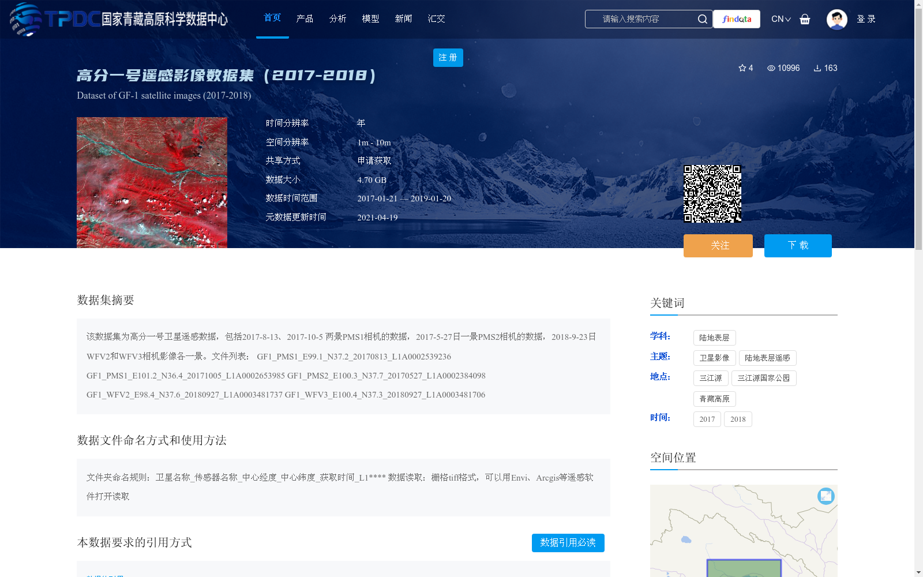Click the eye views count icon
The height and width of the screenshot is (577, 923).
(771, 68)
